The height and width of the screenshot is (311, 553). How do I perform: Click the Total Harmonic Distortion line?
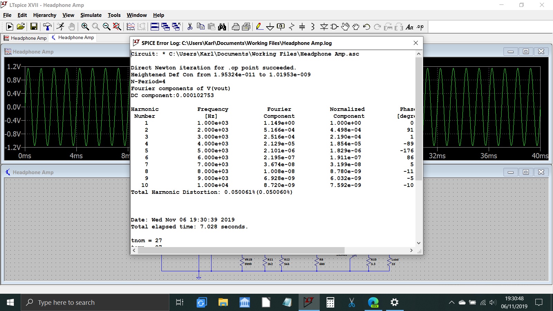click(x=212, y=192)
